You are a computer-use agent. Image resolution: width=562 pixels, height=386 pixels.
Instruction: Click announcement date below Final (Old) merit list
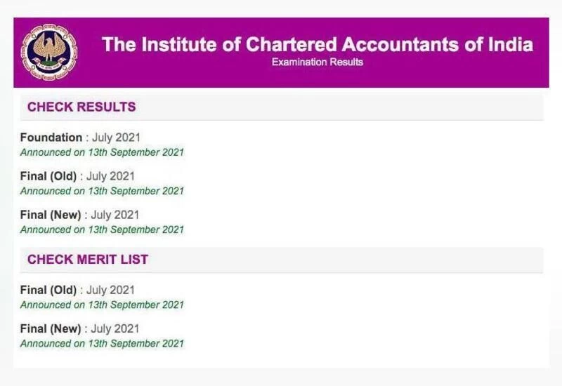102,305
